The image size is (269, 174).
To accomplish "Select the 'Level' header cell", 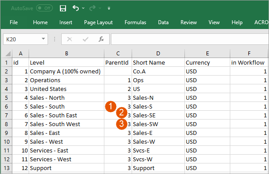I will tap(66, 62).
